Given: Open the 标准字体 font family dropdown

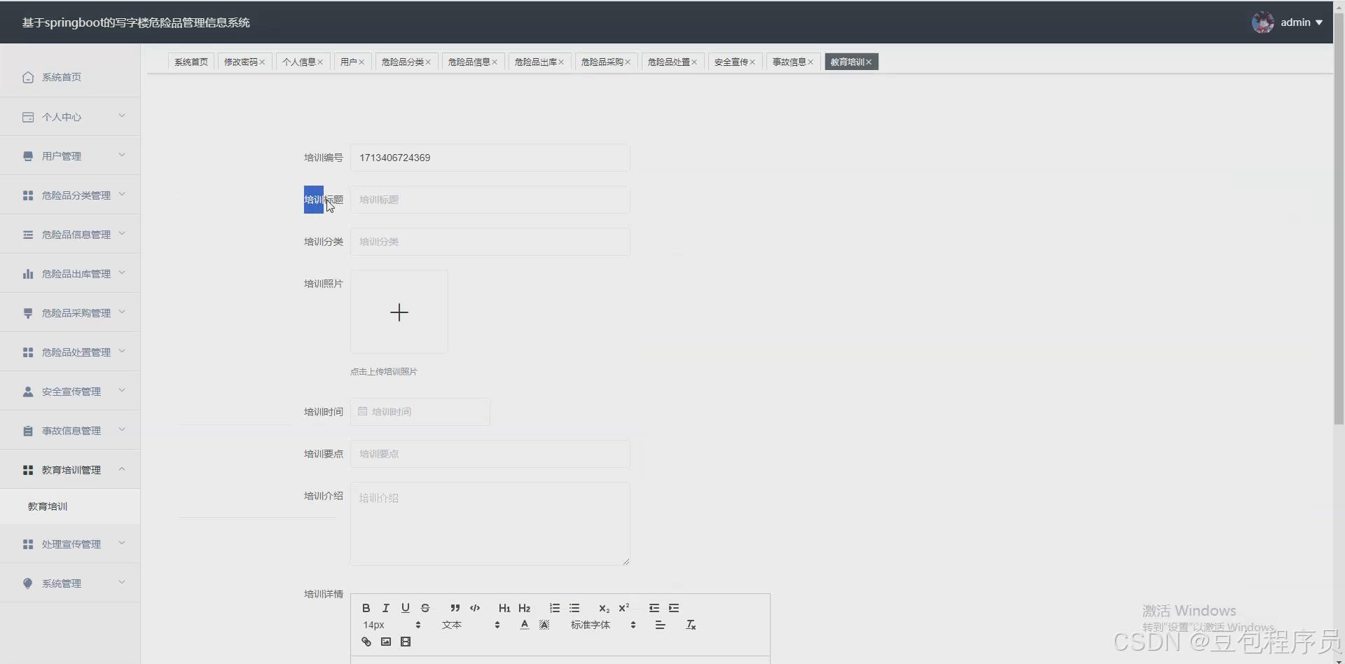Looking at the screenshot, I should pyautogui.click(x=603, y=625).
